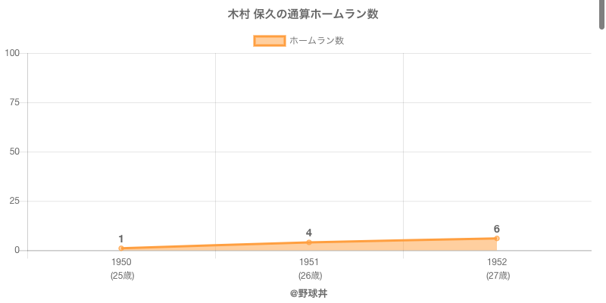Viewport: 606px width, 303px height.
Task: Click the data value 6 above 1952
Action: 497,229
